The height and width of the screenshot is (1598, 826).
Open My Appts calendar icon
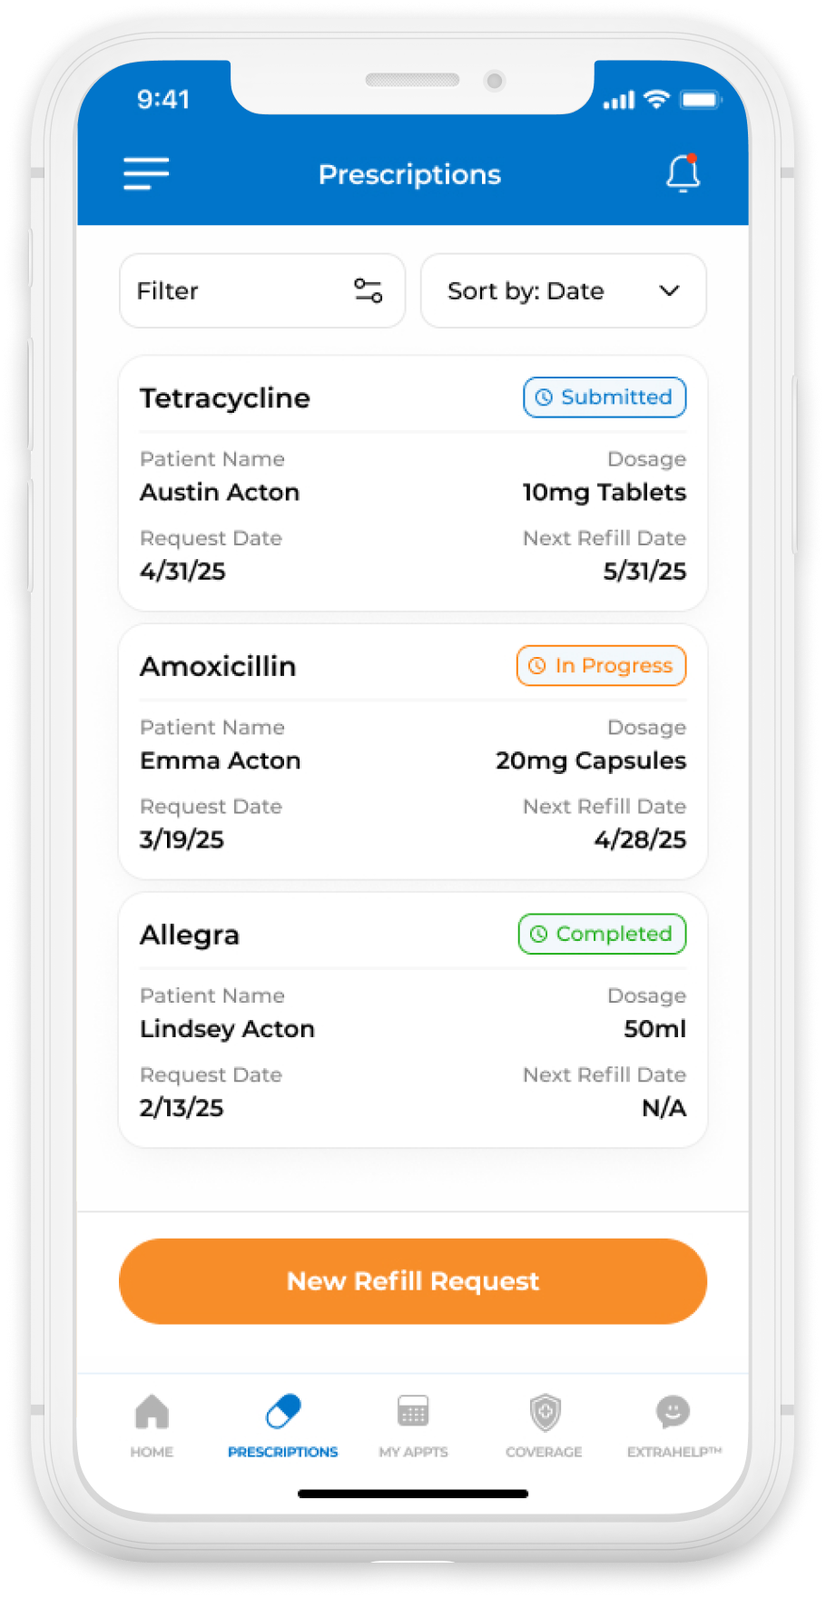click(x=413, y=1412)
